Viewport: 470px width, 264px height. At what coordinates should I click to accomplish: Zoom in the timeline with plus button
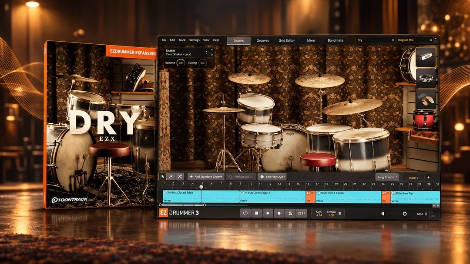(x=438, y=206)
